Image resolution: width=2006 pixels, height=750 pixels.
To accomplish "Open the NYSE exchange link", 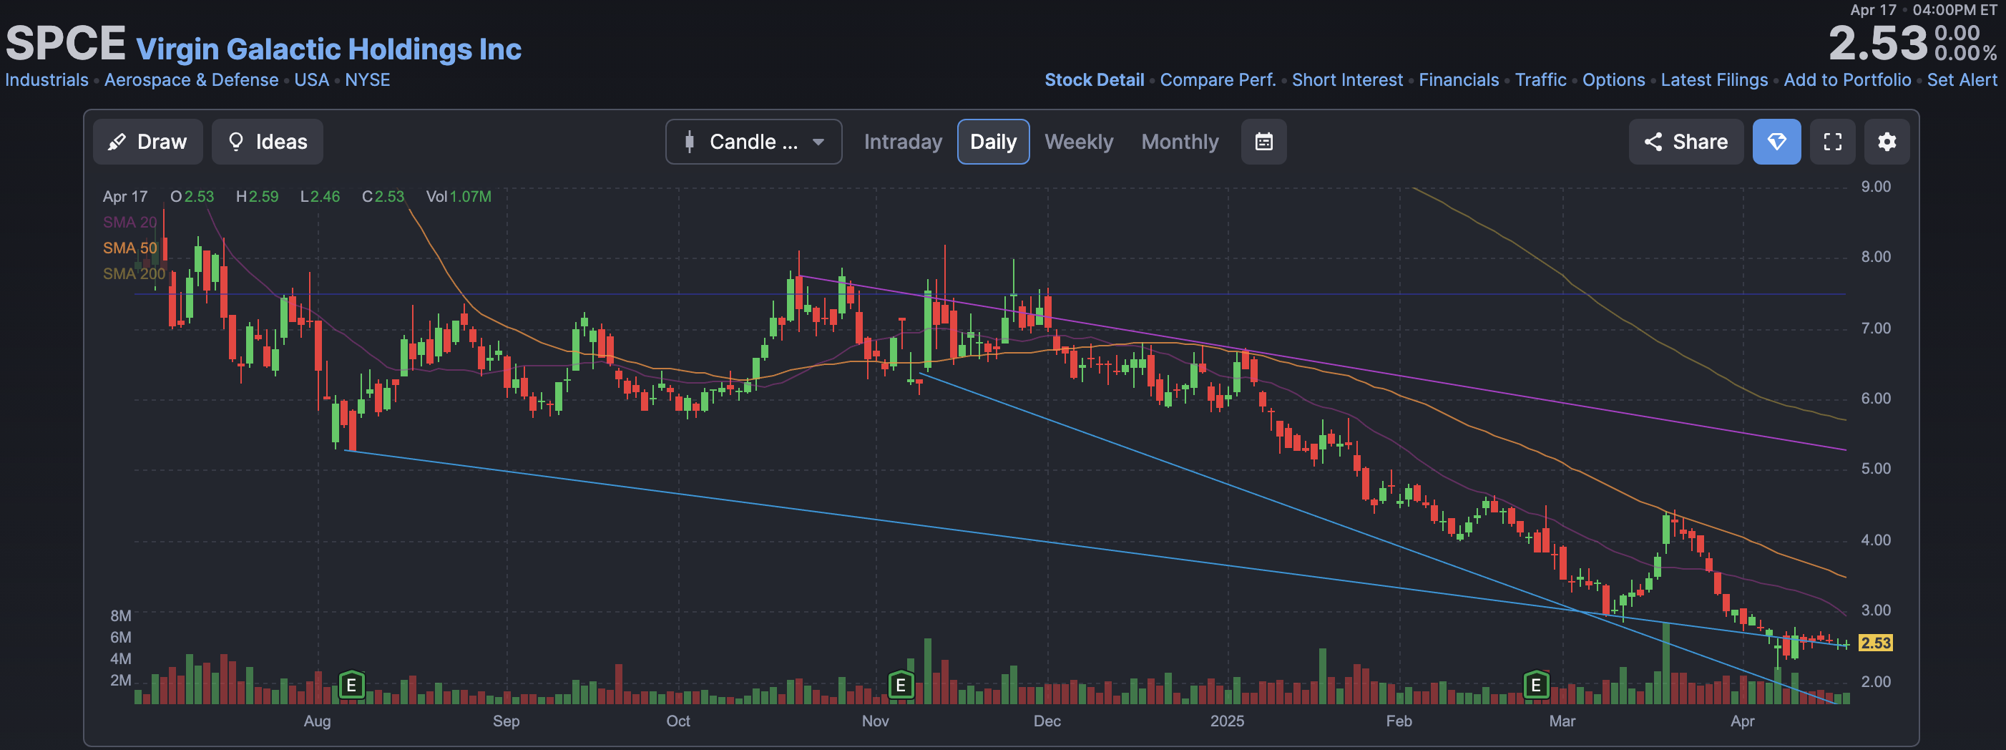I will click(x=368, y=80).
